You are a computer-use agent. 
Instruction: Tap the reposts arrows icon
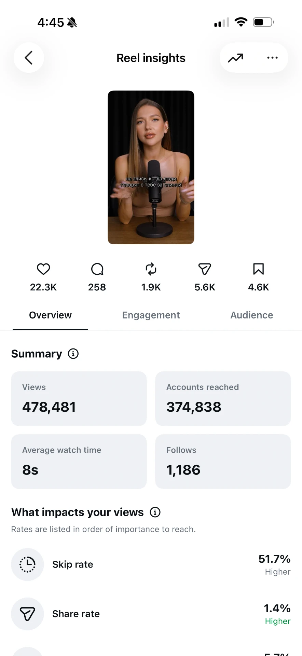click(151, 269)
